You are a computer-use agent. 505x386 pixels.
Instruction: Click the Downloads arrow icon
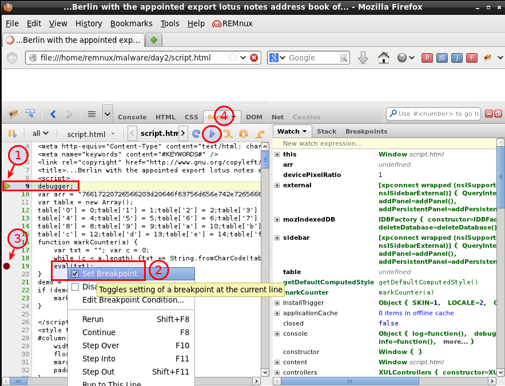coord(362,58)
